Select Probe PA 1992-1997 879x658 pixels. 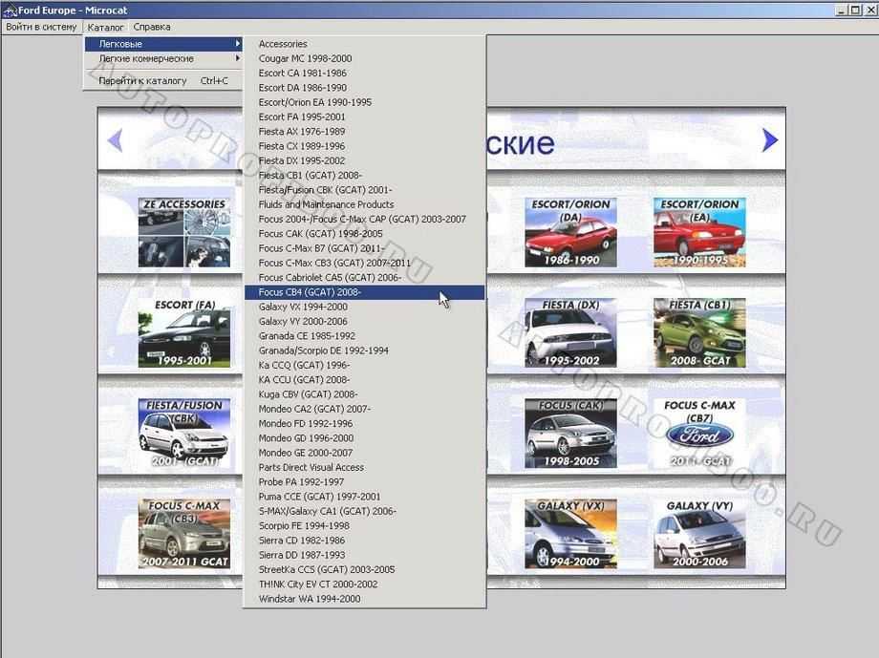pyautogui.click(x=364, y=481)
